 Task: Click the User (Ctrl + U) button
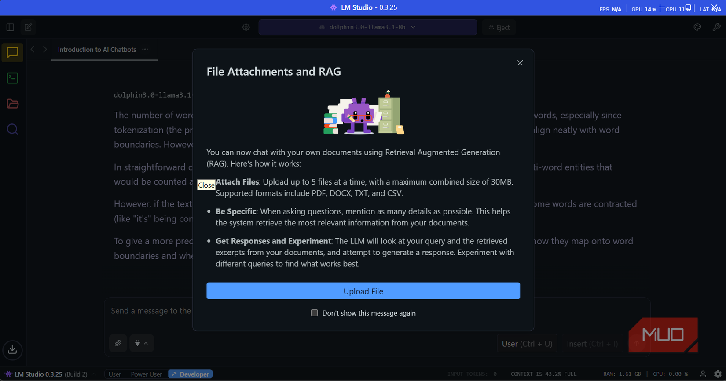point(527,344)
